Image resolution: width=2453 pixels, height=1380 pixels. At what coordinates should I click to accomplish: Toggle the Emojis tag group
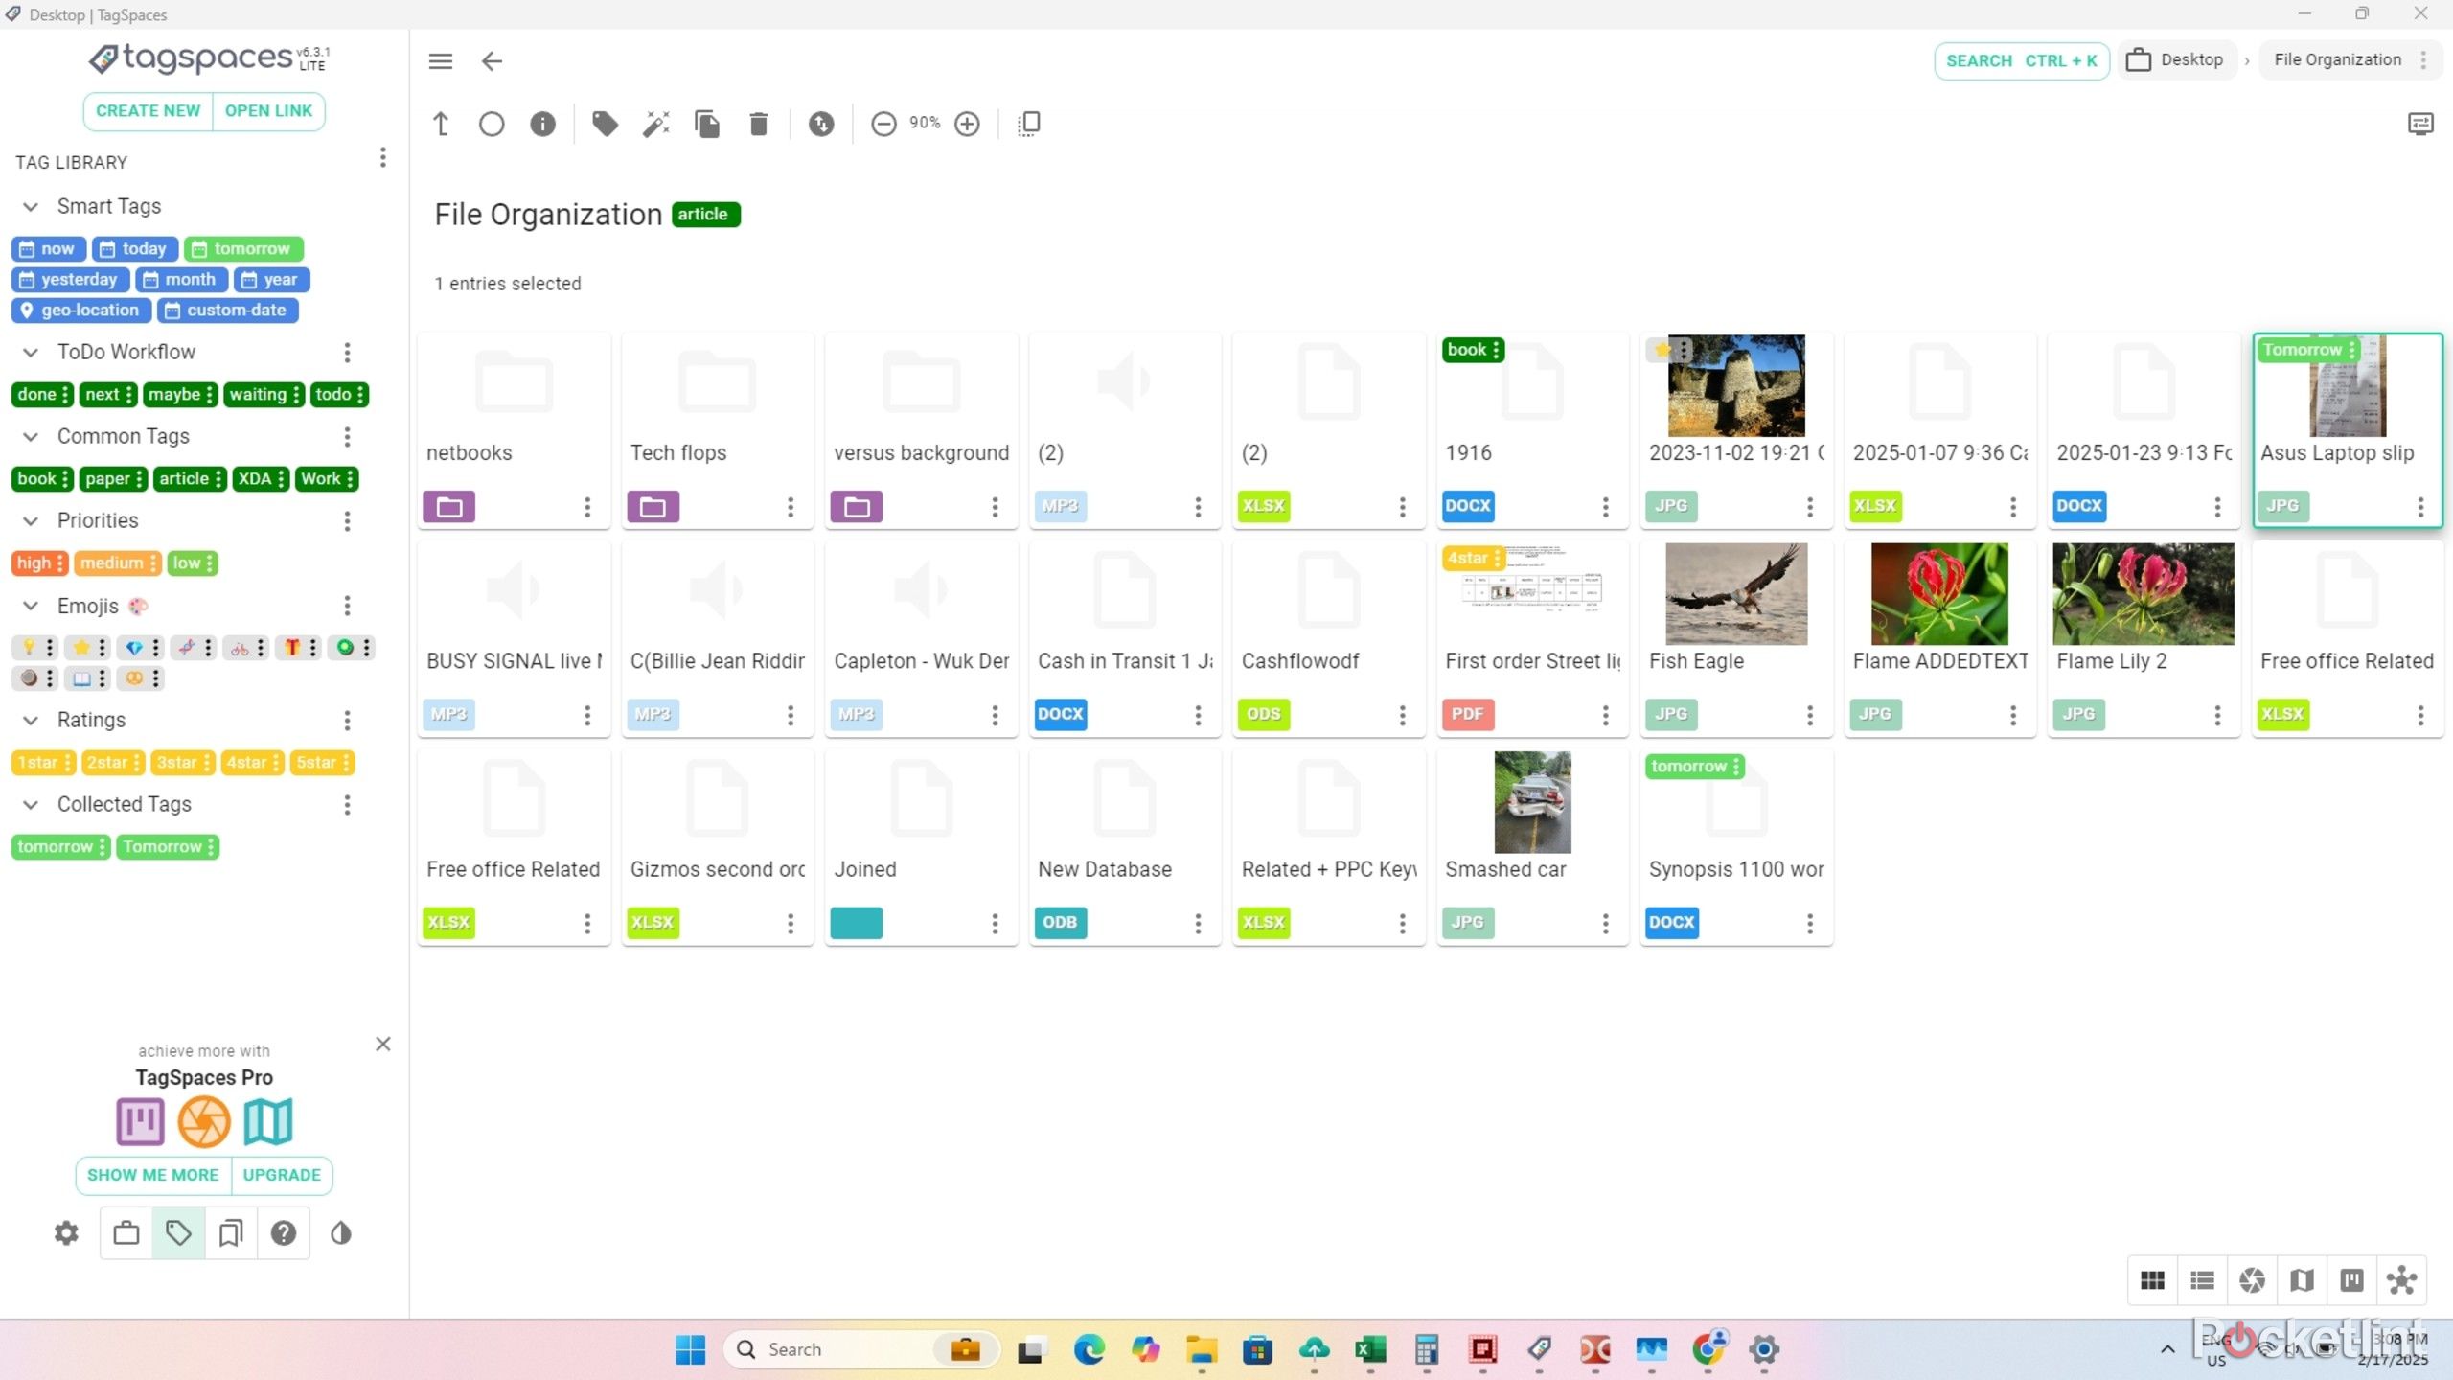(x=32, y=605)
